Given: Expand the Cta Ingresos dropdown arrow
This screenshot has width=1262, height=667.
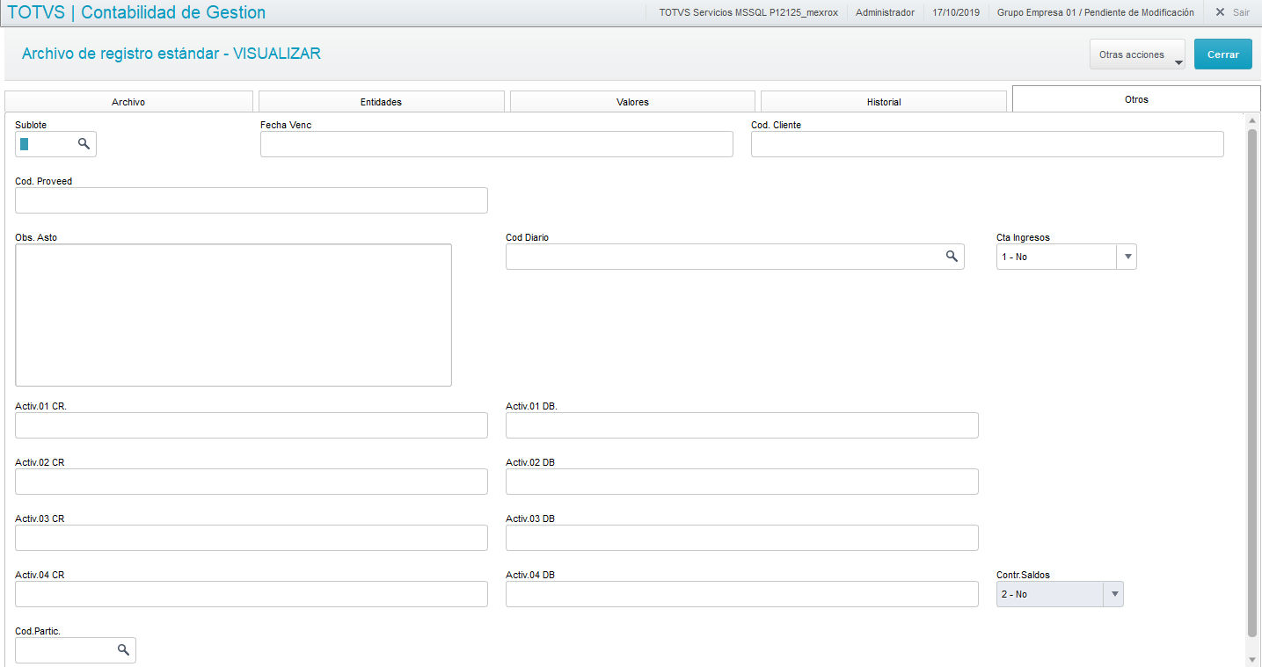Looking at the screenshot, I should 1127,257.
